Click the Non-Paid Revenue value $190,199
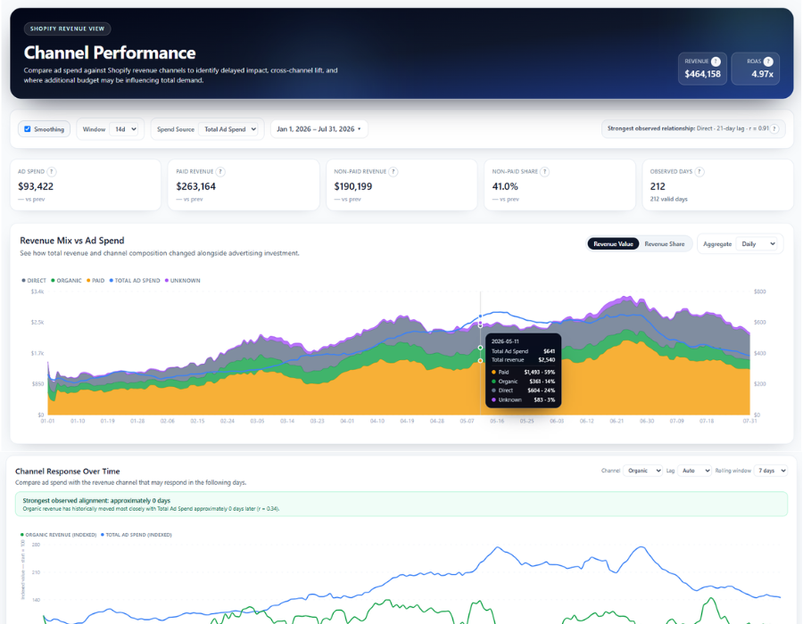This screenshot has width=803, height=624. (x=353, y=186)
